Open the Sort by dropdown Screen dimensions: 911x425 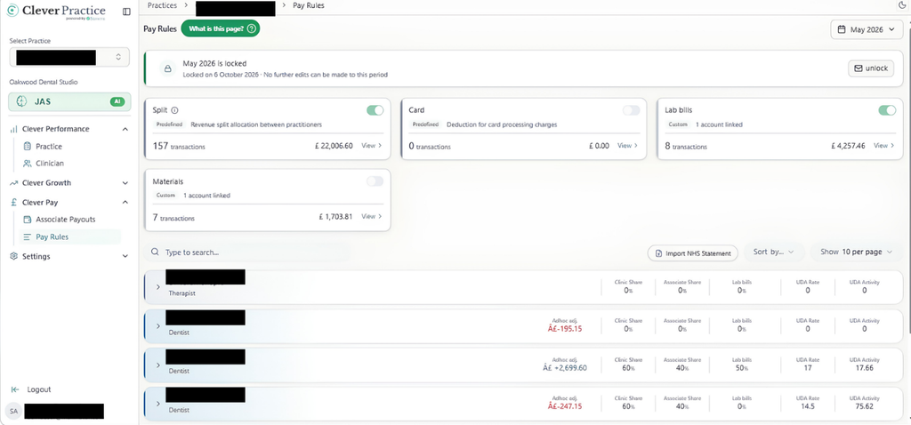click(774, 252)
